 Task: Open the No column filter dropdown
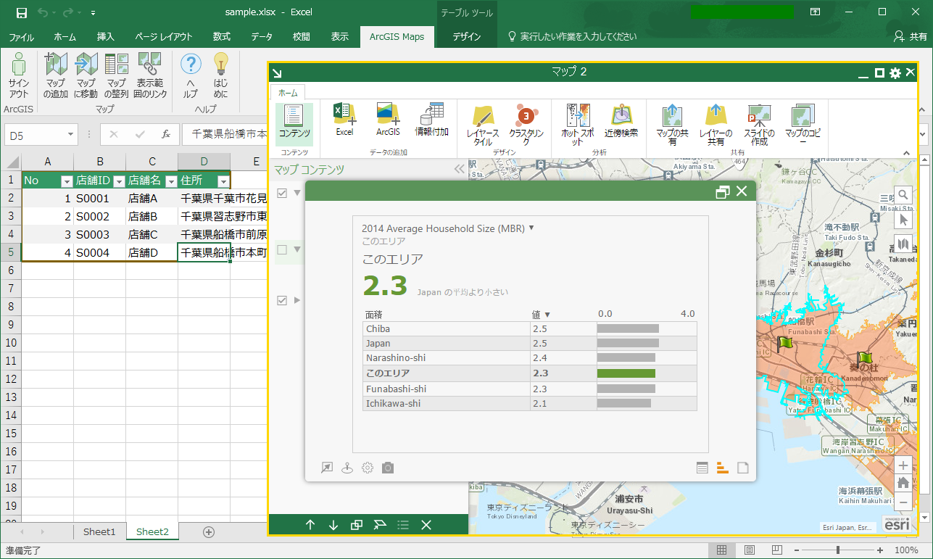point(67,181)
